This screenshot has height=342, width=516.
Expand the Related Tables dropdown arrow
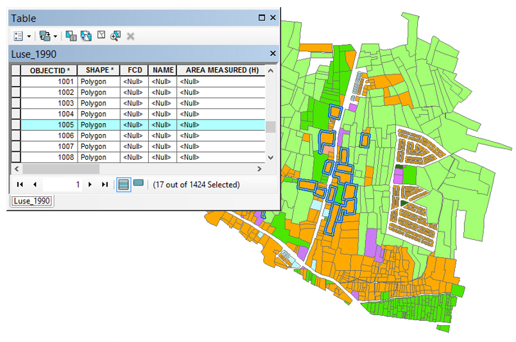click(x=55, y=37)
